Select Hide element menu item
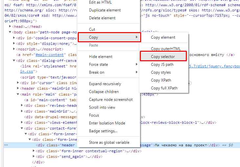This screenshot has height=167, width=240. (100, 57)
